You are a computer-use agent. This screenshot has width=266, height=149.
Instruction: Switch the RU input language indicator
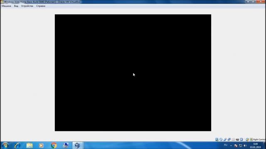(226, 145)
